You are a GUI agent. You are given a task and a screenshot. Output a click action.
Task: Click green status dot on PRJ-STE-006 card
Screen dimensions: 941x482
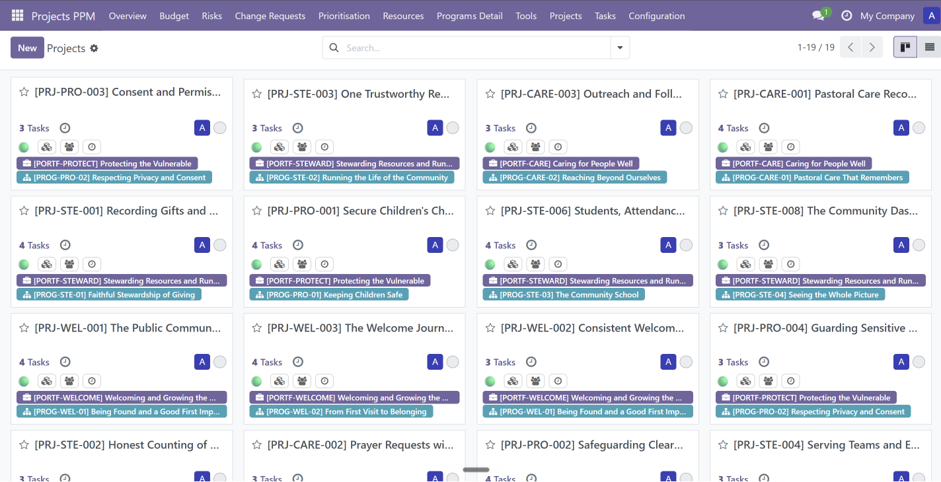490,264
